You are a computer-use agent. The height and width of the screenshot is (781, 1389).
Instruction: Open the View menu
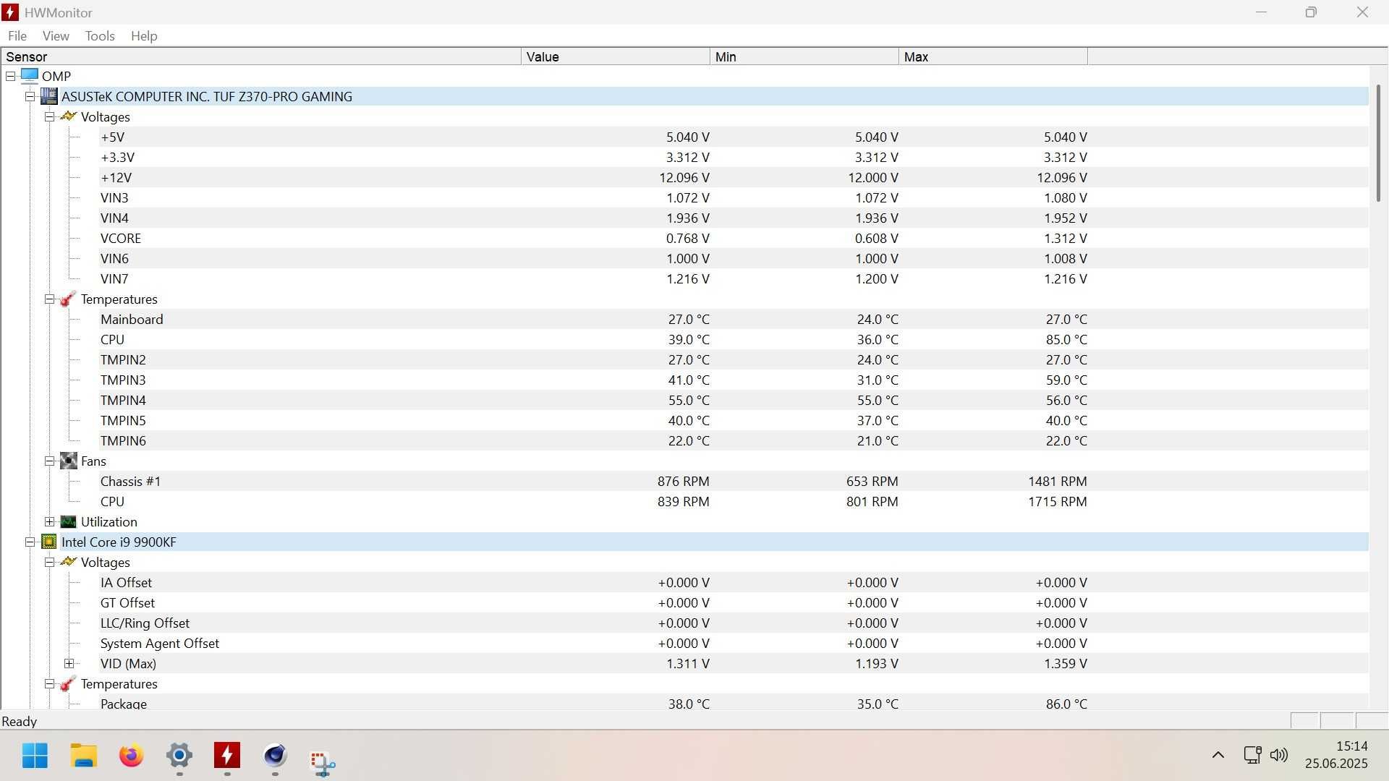pyautogui.click(x=56, y=35)
